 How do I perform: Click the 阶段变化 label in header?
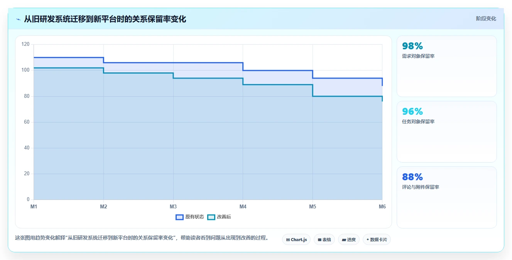[486, 18]
